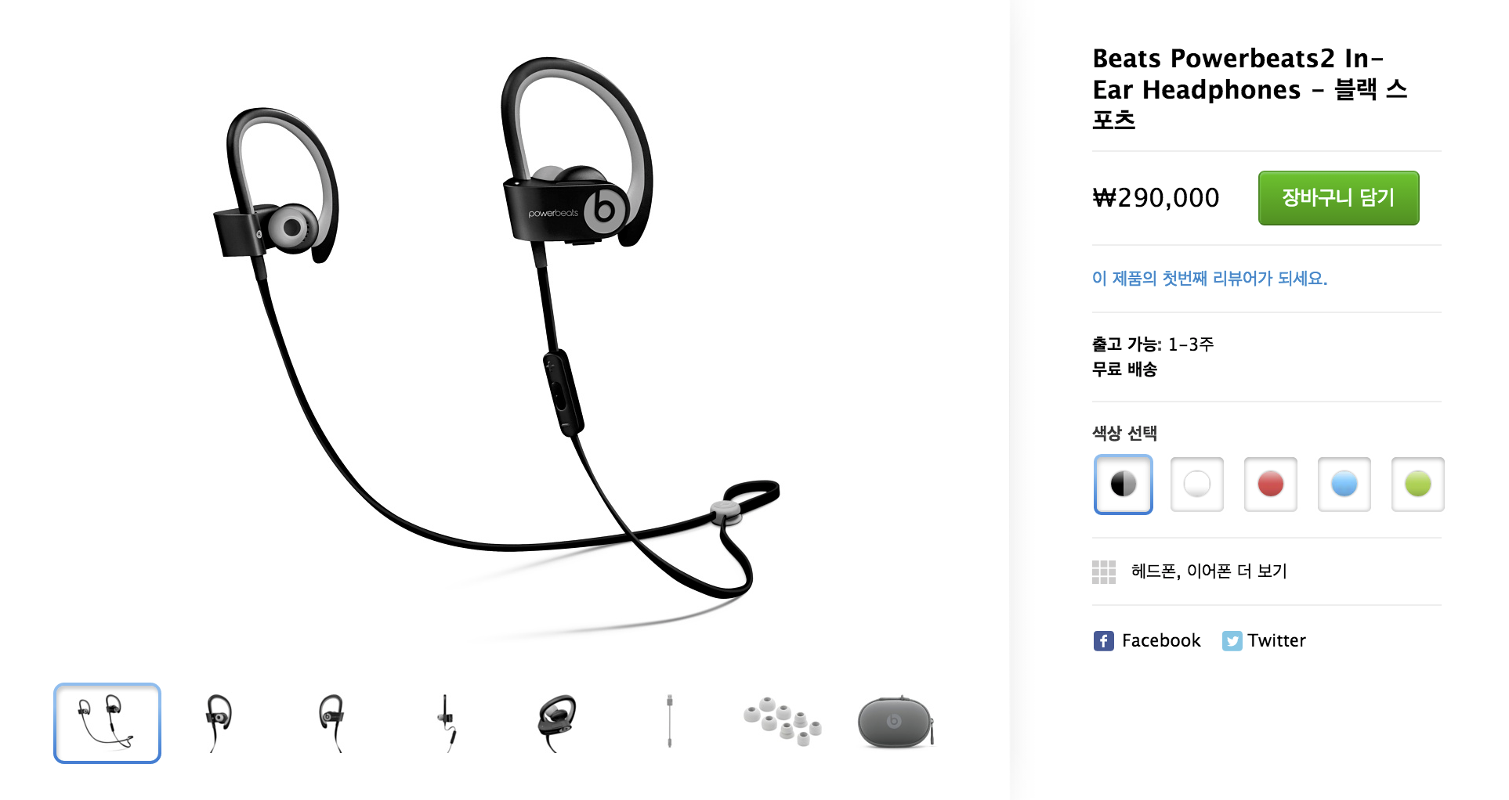Click the Twitter share icon
This screenshot has height=800, width=1509.
point(1232,641)
